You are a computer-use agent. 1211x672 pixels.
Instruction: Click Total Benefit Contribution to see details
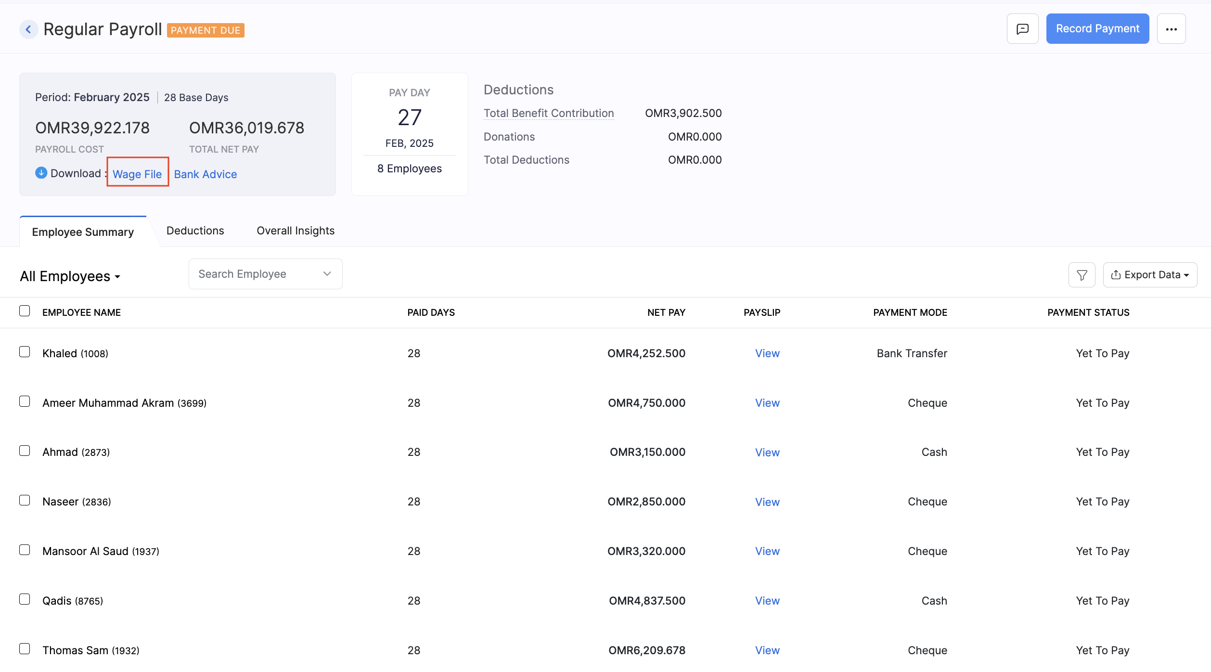coord(548,113)
